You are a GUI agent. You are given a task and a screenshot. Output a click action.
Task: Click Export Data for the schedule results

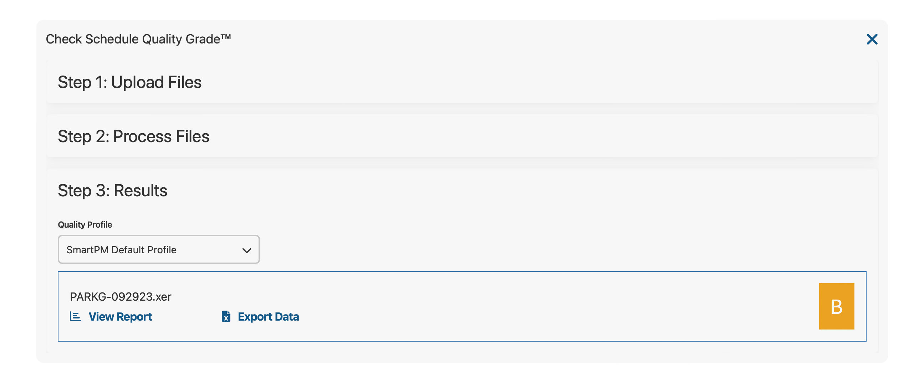click(268, 316)
